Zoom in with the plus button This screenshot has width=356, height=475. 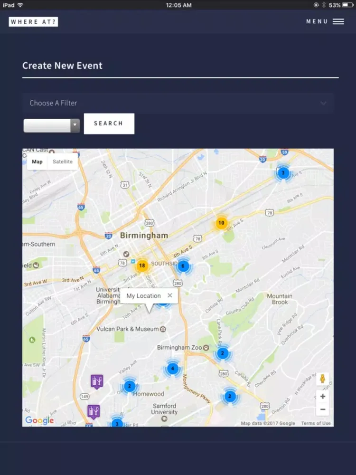[x=323, y=396]
